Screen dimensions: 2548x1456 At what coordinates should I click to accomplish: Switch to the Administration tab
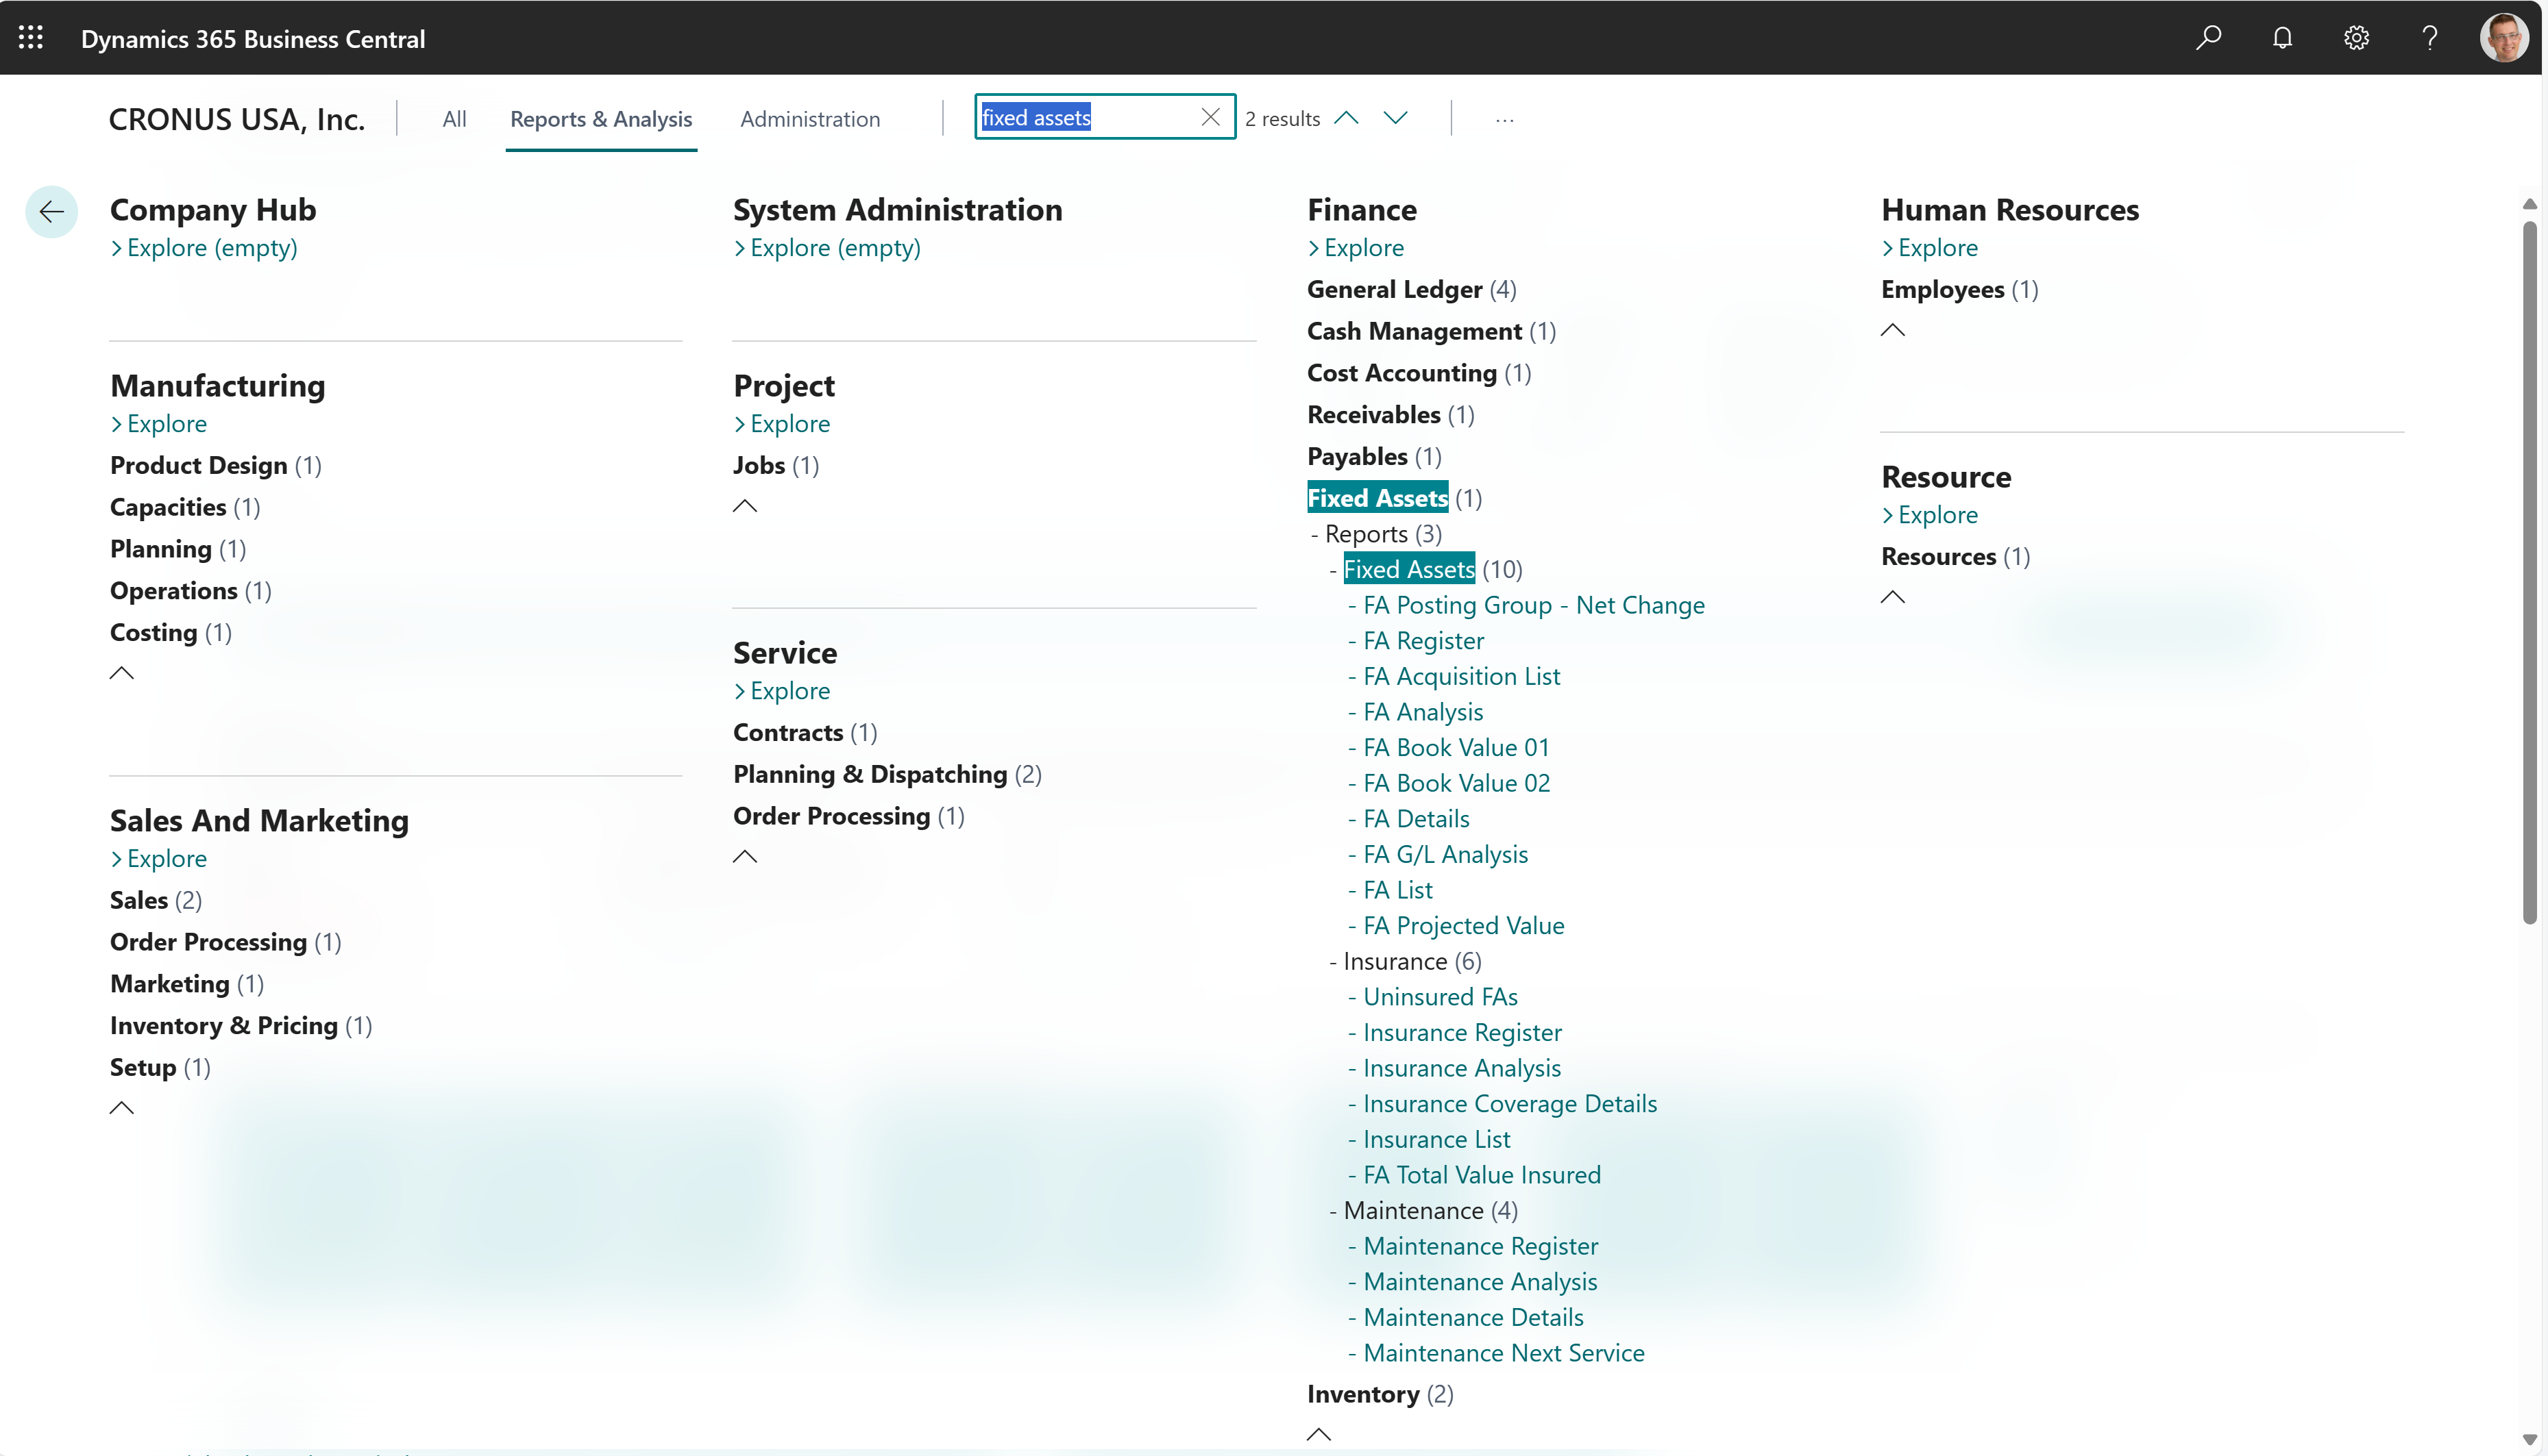[809, 118]
